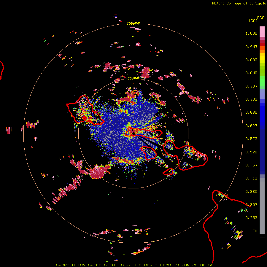Click the 1.000 scale value
The height and width of the screenshot is (267, 267).
(x=251, y=33)
